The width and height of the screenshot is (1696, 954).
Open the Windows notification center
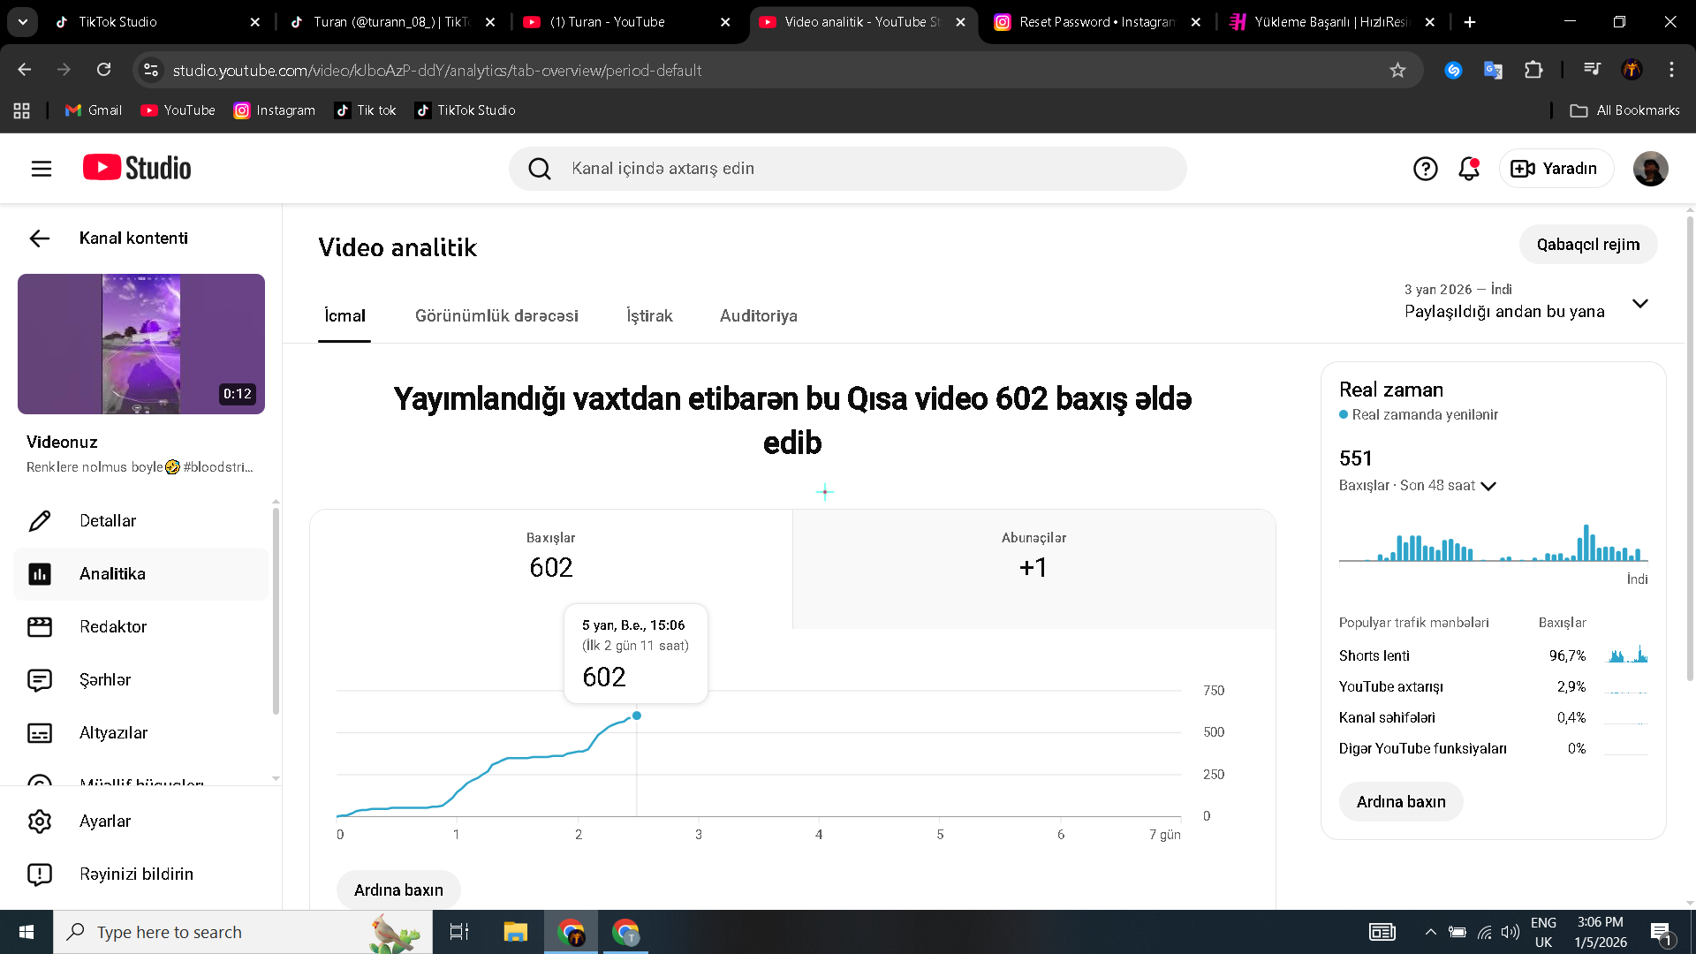point(1661,932)
